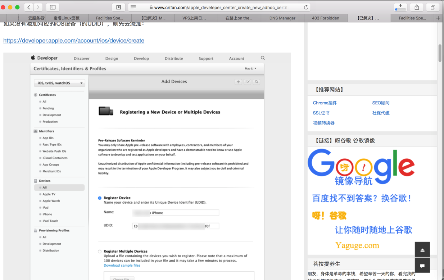Select App IDs under Identifiers
The image size is (444, 280).
[x=48, y=138]
